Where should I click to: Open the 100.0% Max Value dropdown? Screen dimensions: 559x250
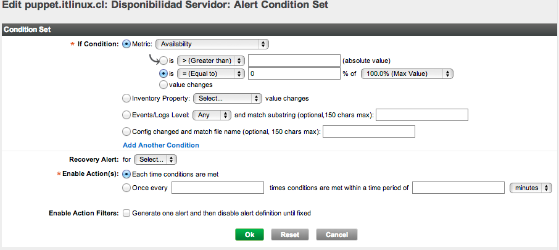[x=407, y=73]
